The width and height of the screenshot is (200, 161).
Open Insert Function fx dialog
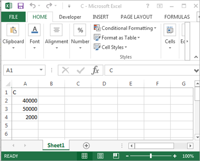tap(95, 70)
